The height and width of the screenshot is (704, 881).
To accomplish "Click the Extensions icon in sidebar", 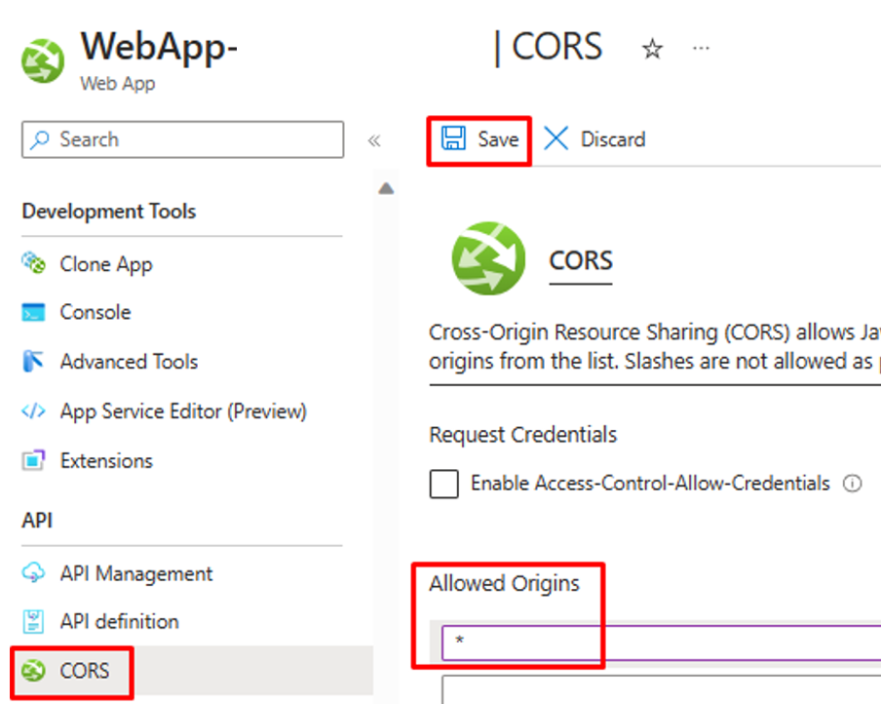I will (33, 460).
